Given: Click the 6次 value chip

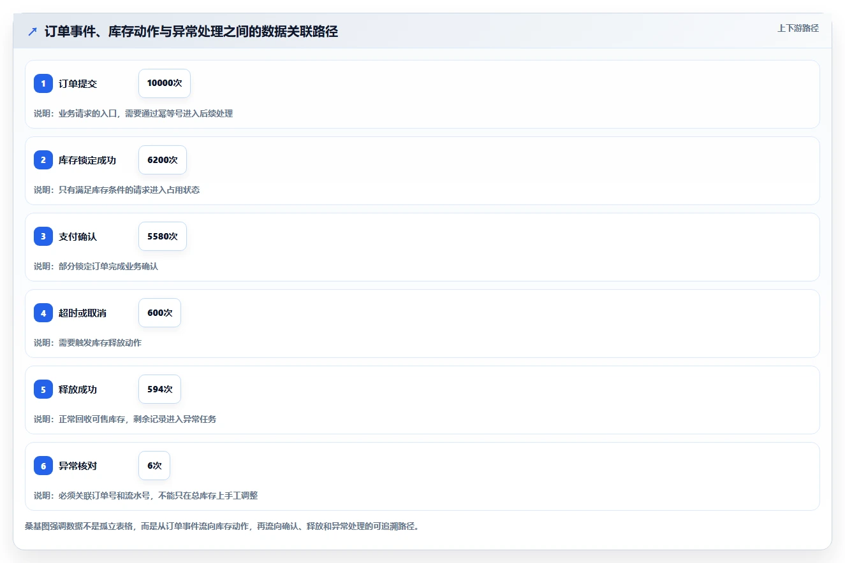Looking at the screenshot, I should pos(154,466).
